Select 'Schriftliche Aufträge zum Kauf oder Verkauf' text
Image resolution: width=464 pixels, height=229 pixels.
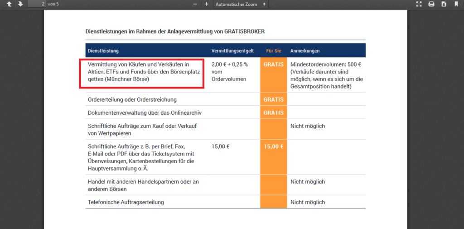point(142,130)
